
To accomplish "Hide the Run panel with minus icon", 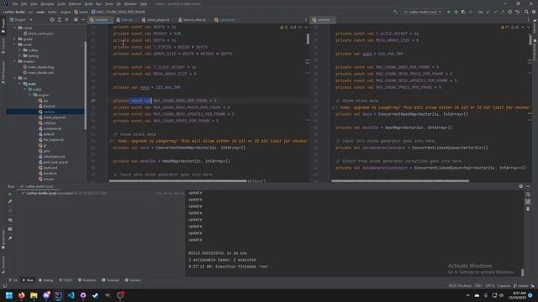I will tap(528, 186).
